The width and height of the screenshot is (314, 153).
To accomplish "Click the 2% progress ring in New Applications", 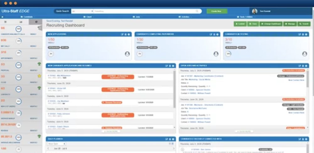I will click(51, 54).
